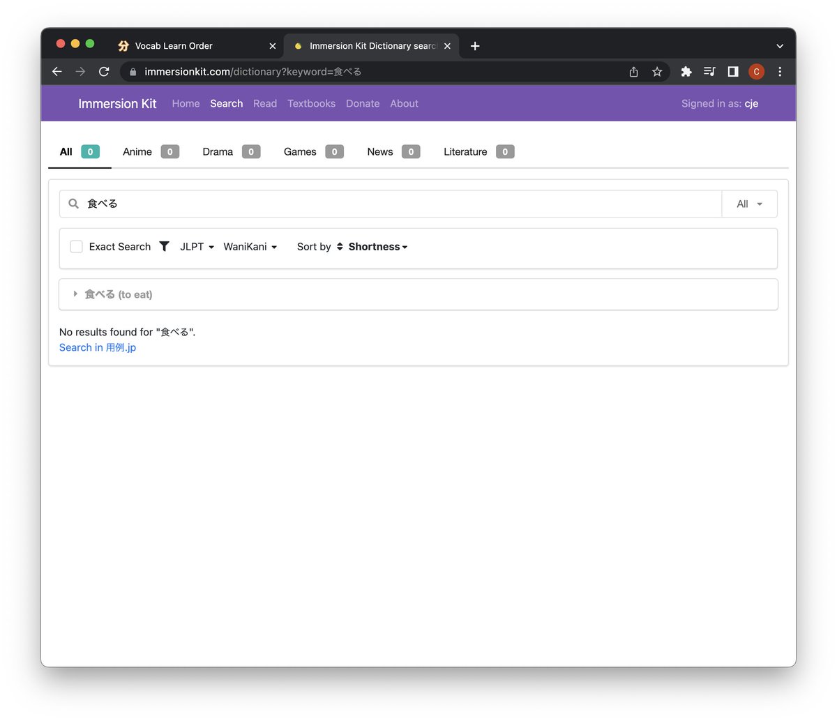Viewport: 837px width, 721px height.
Task: Open the JLPT filter dropdown
Action: point(197,247)
